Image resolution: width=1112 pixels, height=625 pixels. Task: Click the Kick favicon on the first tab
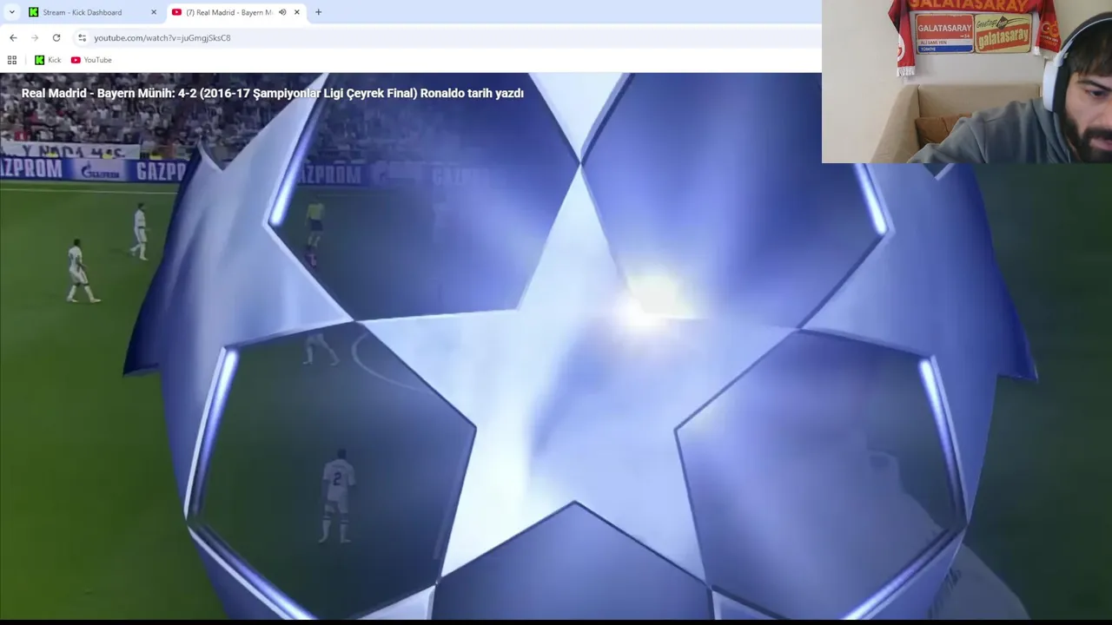pos(34,12)
